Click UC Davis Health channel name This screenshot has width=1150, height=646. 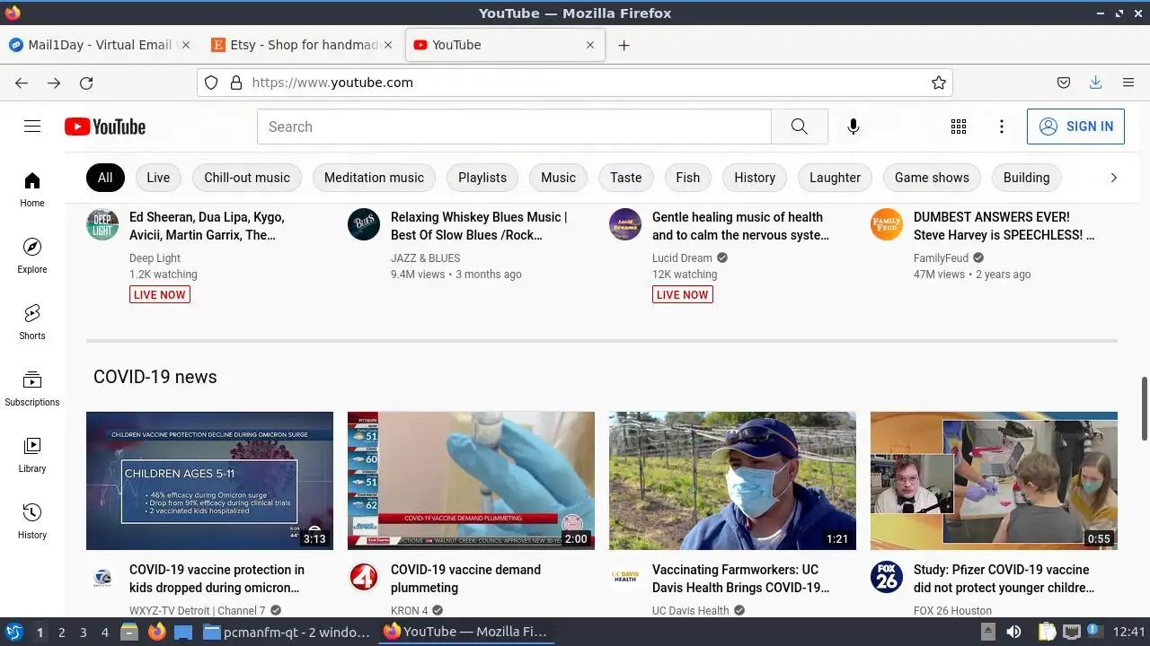(x=690, y=611)
